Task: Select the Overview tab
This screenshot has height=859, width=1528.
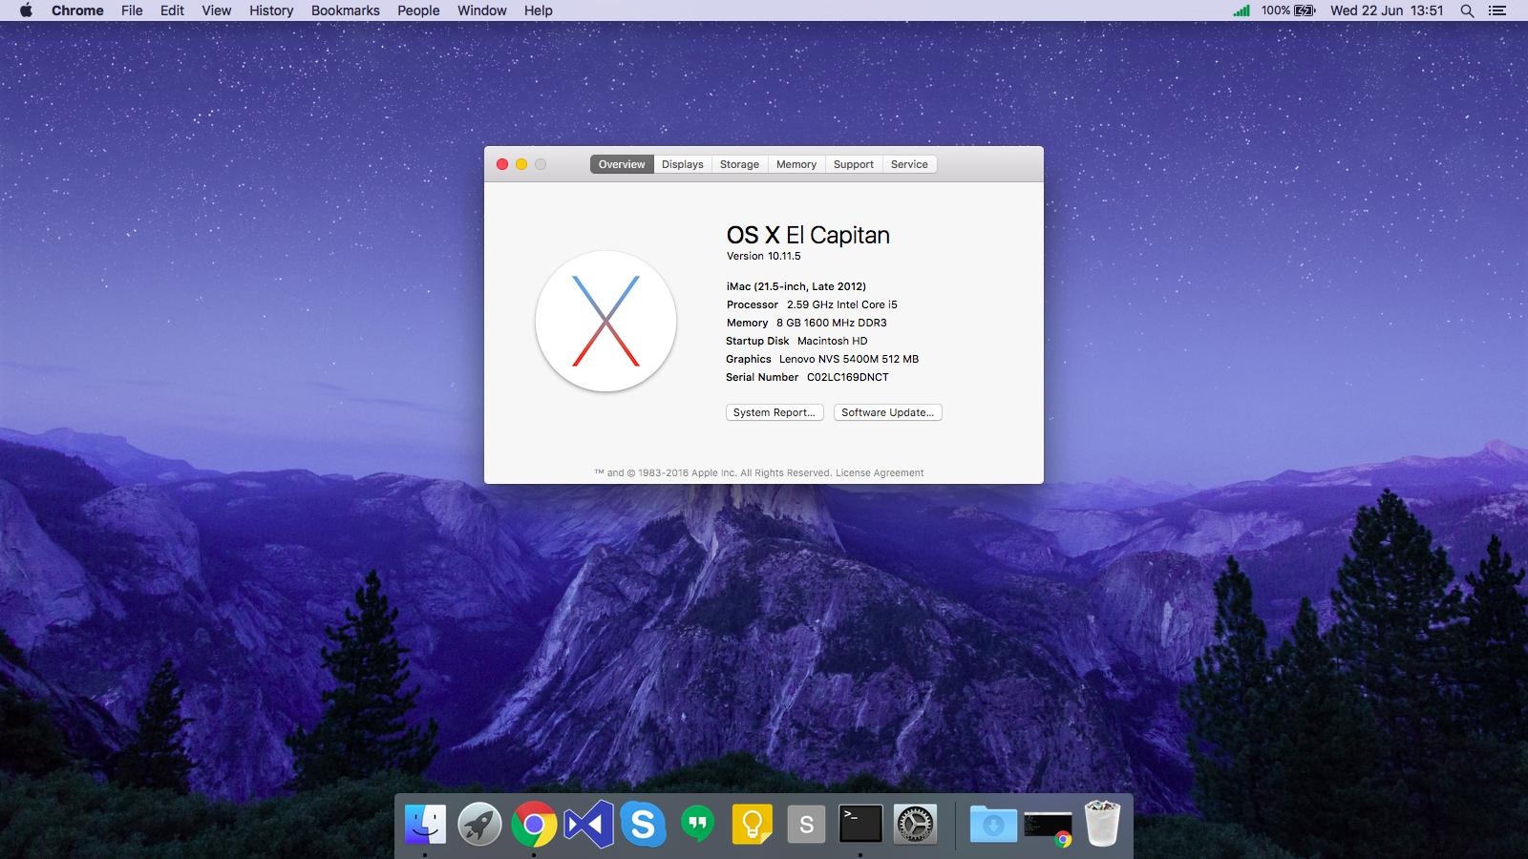Action: pos(622,164)
